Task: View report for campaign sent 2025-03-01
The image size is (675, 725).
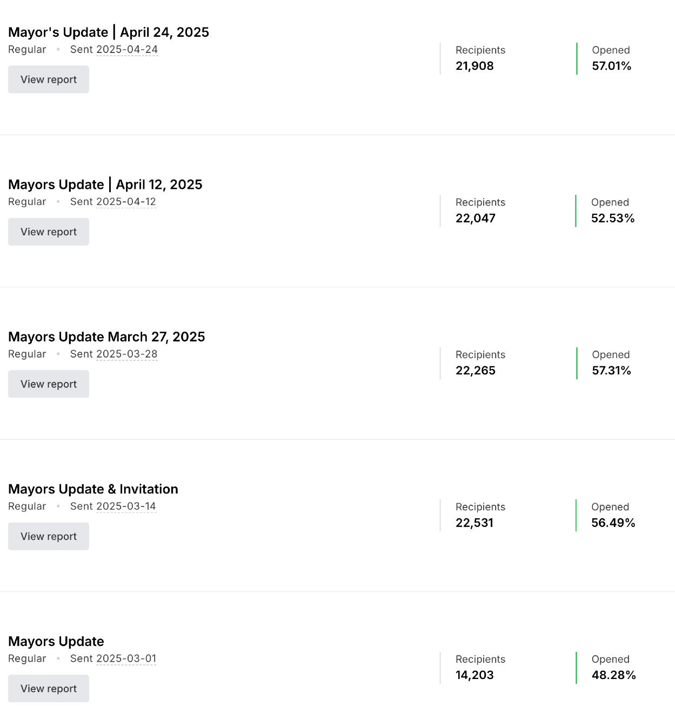Action: pyautogui.click(x=49, y=688)
